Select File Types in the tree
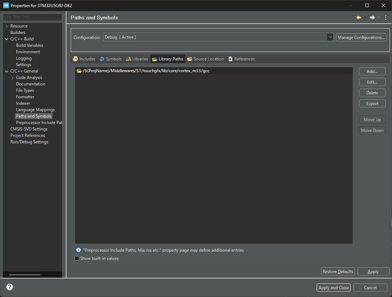The image size is (392, 297). (25, 90)
